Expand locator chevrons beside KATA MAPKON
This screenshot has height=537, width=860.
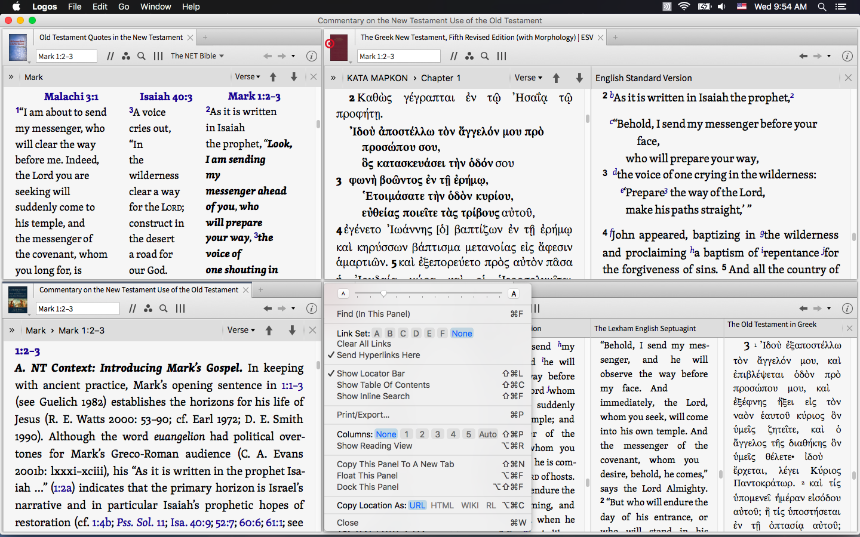click(x=333, y=78)
